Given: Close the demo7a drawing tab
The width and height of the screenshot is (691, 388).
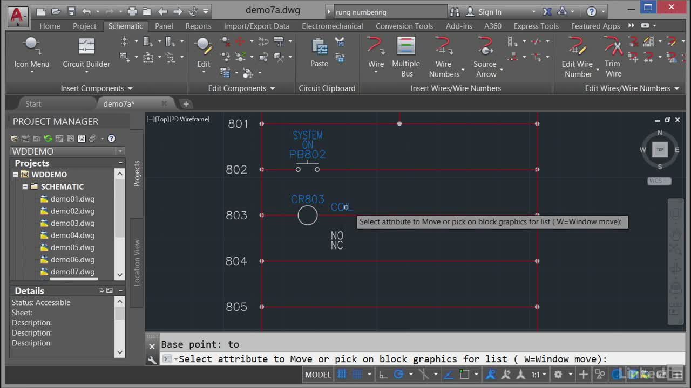Looking at the screenshot, I should 164,103.
